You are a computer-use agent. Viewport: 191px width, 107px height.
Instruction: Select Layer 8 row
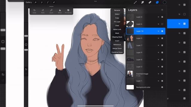point(146,59)
